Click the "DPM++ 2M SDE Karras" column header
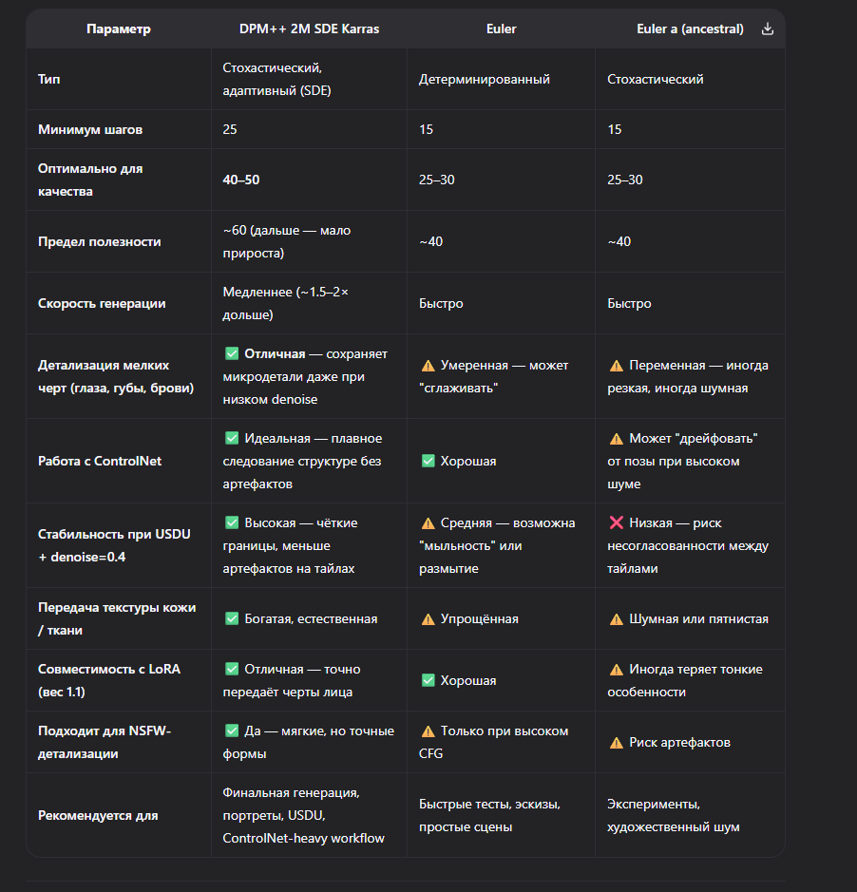 click(309, 28)
